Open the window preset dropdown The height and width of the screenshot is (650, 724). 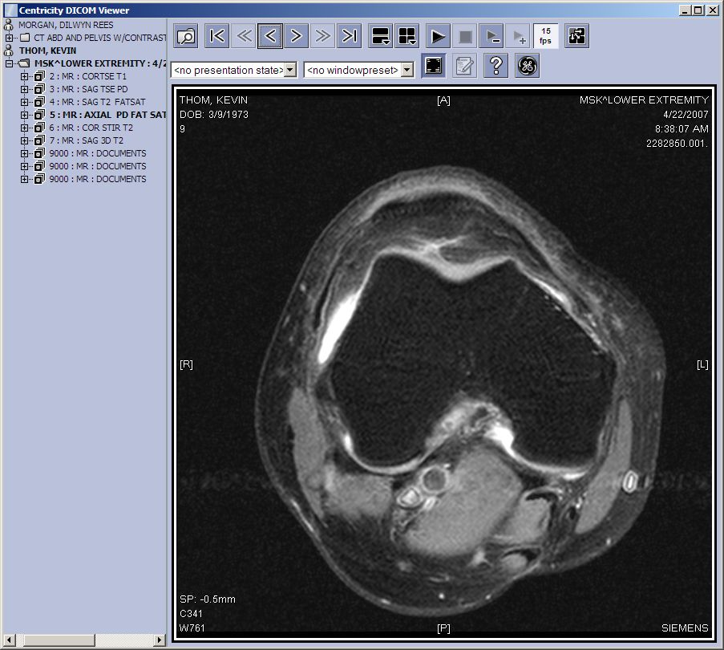pos(407,71)
